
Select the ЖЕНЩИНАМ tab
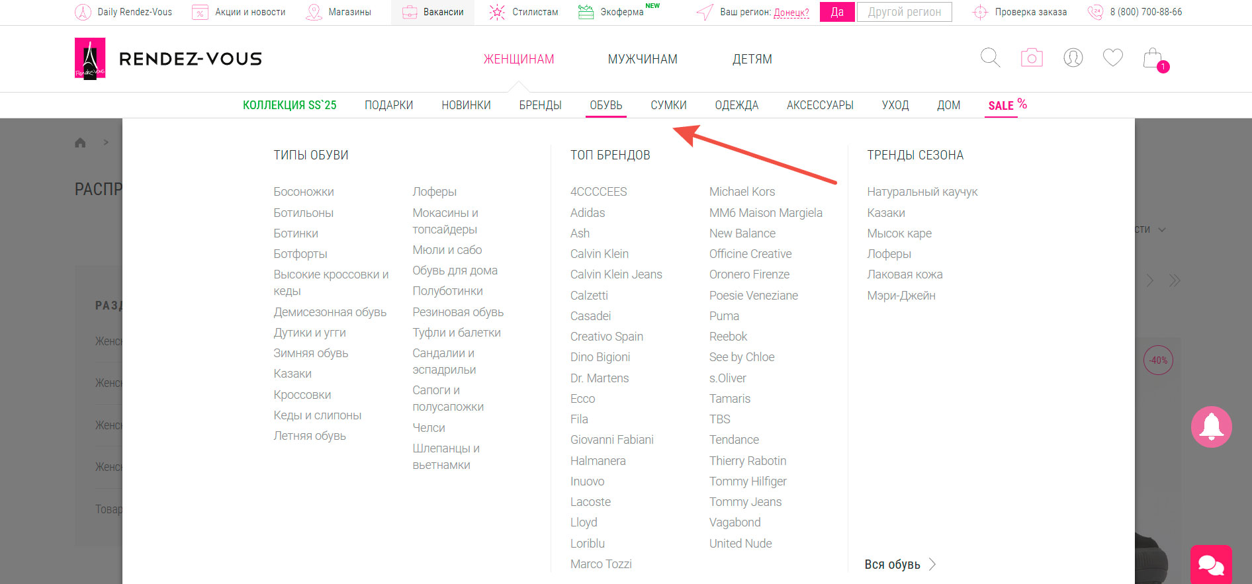[x=519, y=59]
